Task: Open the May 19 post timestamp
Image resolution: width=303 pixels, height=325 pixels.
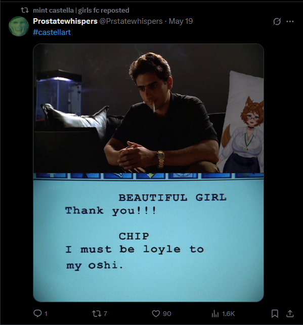Action: click(181, 21)
